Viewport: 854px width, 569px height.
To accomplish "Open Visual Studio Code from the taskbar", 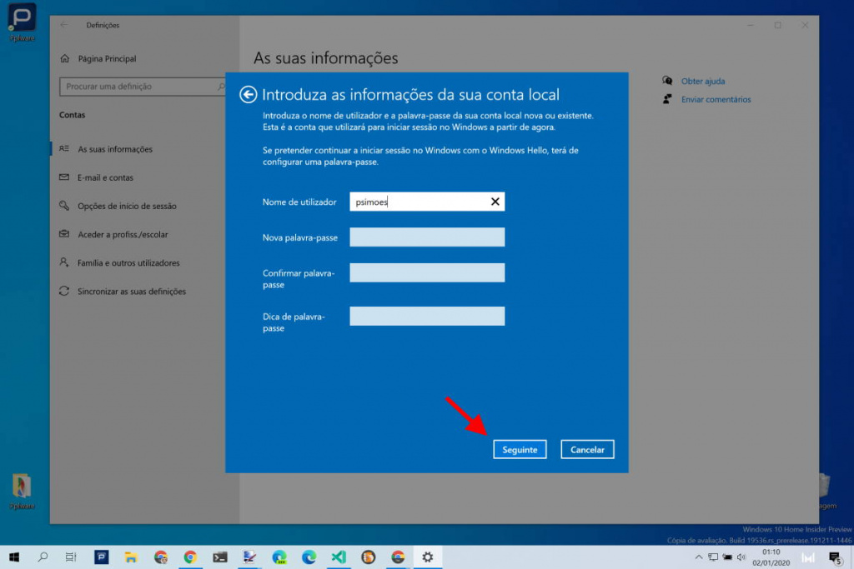I will pos(339,557).
